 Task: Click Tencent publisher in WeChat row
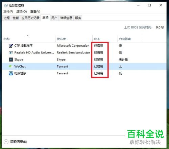coord(63,66)
